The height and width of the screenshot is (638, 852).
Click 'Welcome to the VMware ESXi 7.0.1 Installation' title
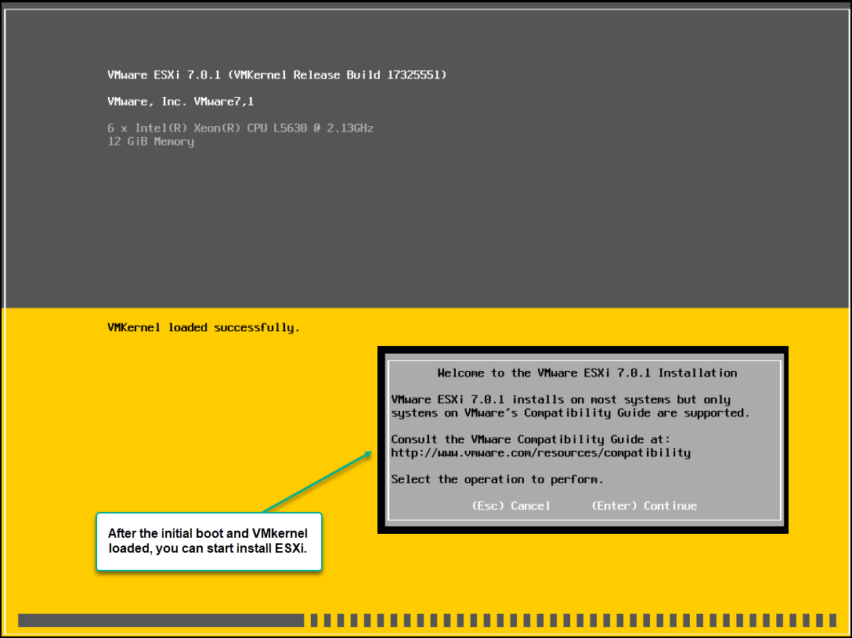587,373
